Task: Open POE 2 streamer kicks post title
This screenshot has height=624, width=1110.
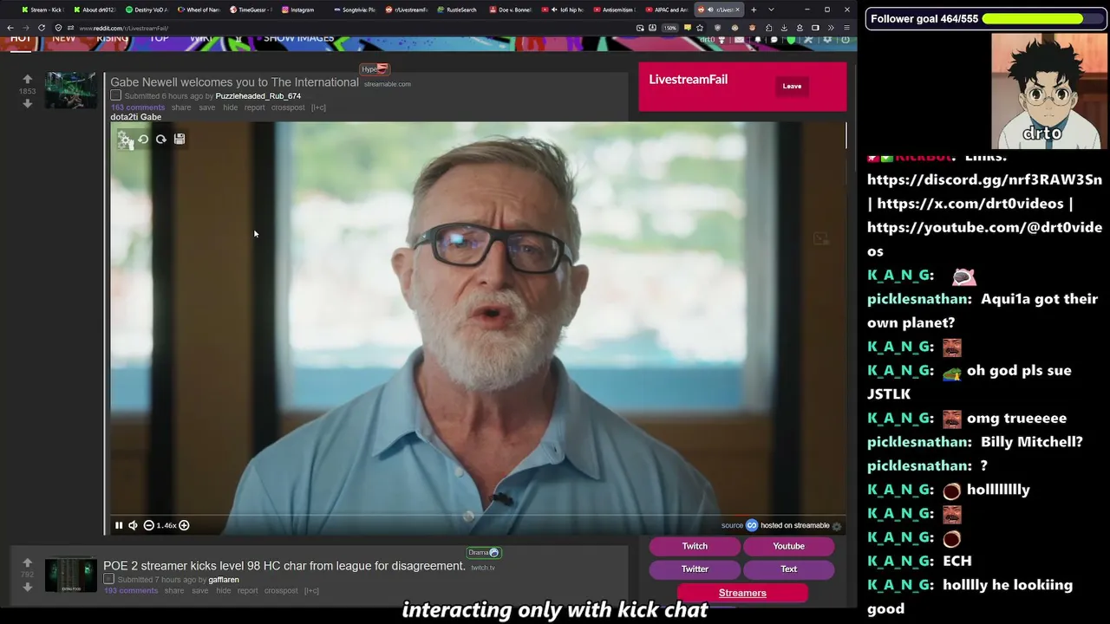Action: click(284, 566)
